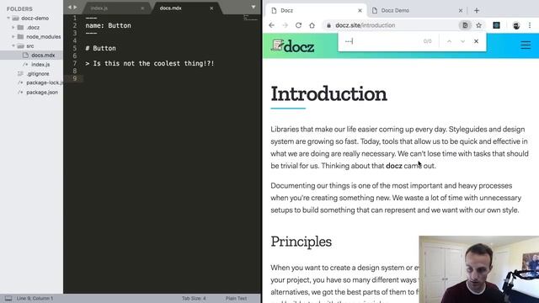Click the '# Button' heading line in editor
This screenshot has height=303, width=539.
[x=101, y=48]
